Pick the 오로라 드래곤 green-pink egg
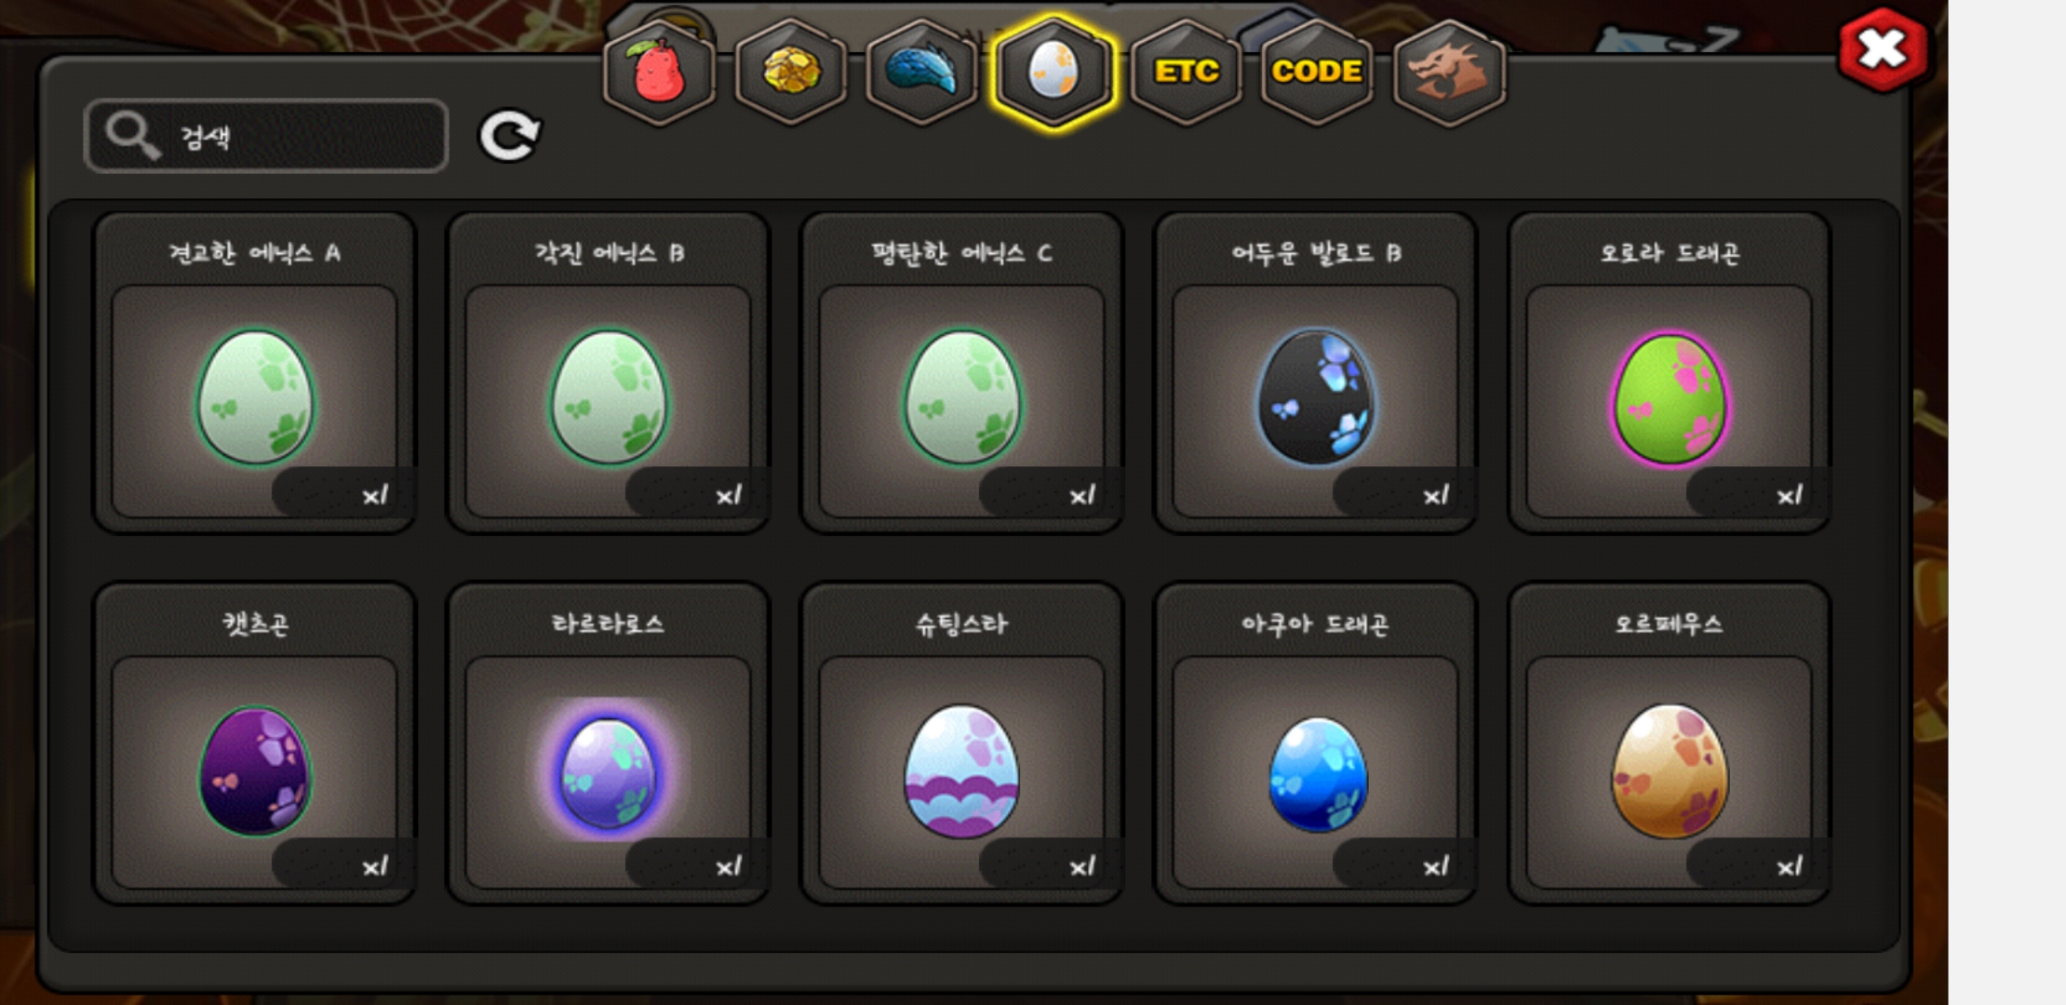2066x1005 pixels. click(x=1669, y=373)
